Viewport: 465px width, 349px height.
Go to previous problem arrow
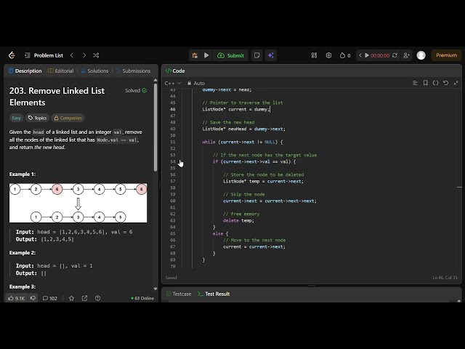tap(72, 55)
